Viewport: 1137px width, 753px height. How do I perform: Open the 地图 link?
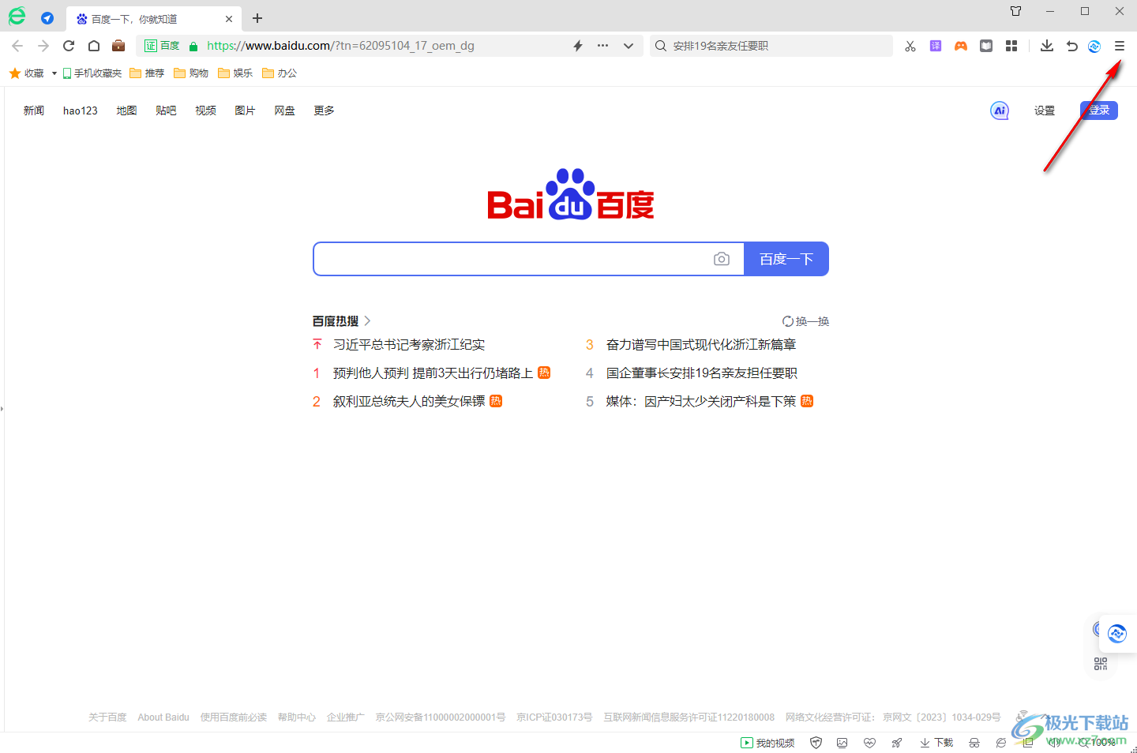pos(126,111)
